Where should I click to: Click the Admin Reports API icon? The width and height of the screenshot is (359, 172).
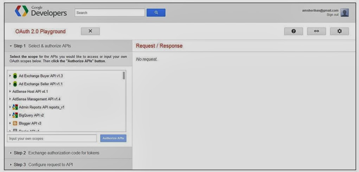click(15, 107)
